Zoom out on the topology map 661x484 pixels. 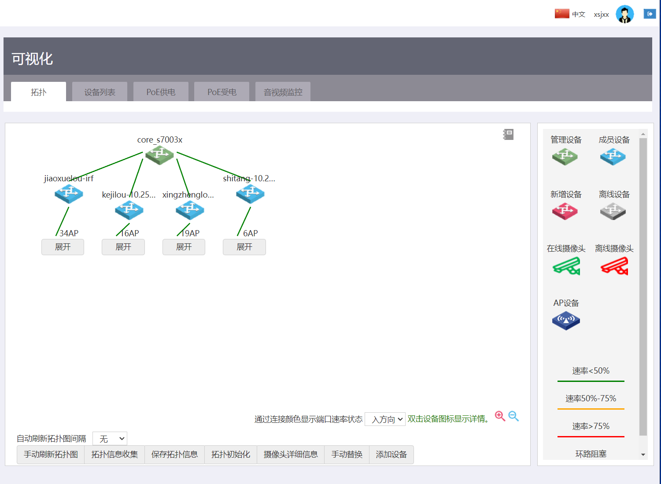513,416
